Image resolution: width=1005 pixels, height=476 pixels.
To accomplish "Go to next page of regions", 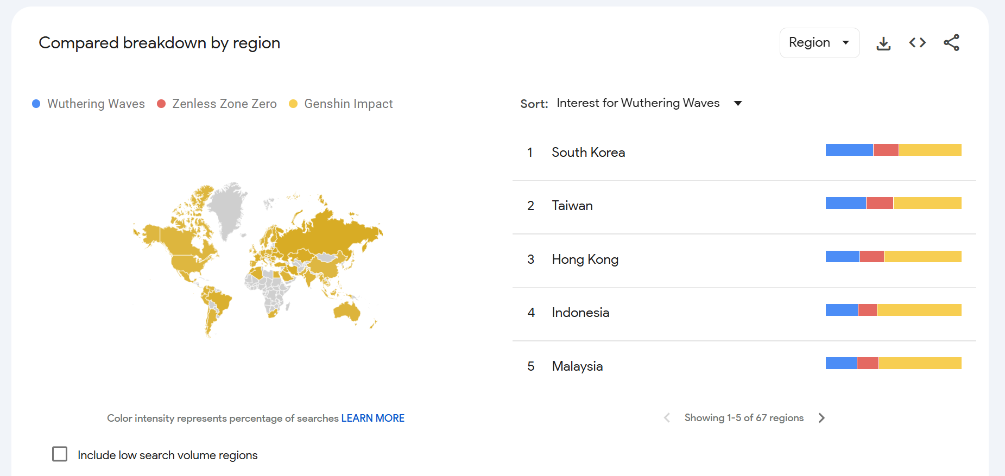I will tap(821, 418).
